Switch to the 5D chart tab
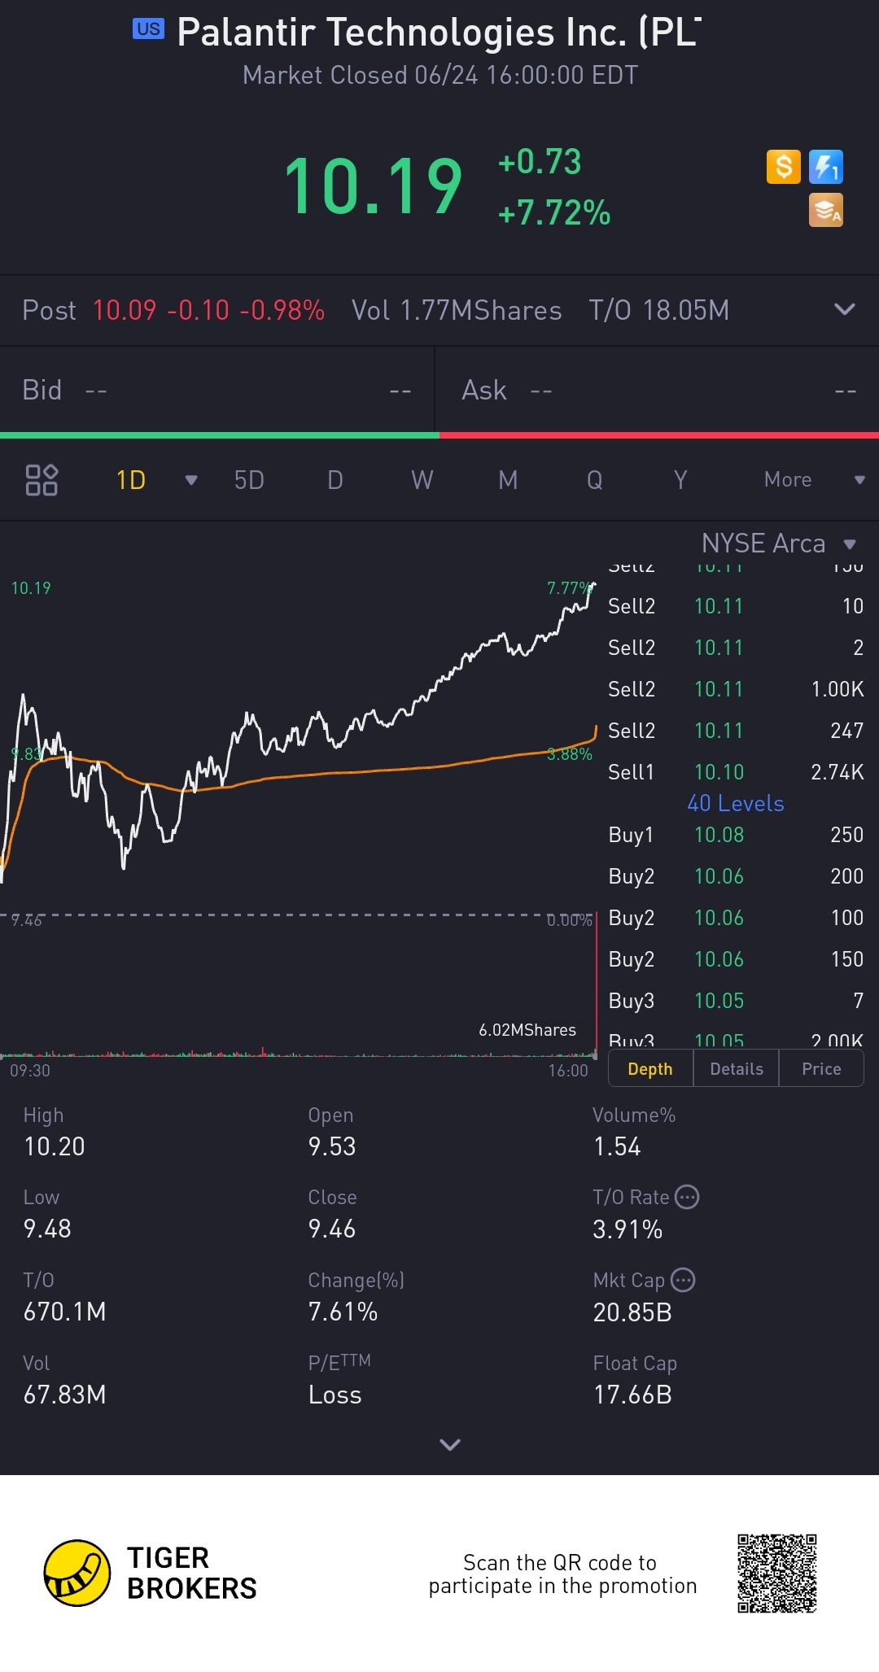 pyautogui.click(x=249, y=480)
